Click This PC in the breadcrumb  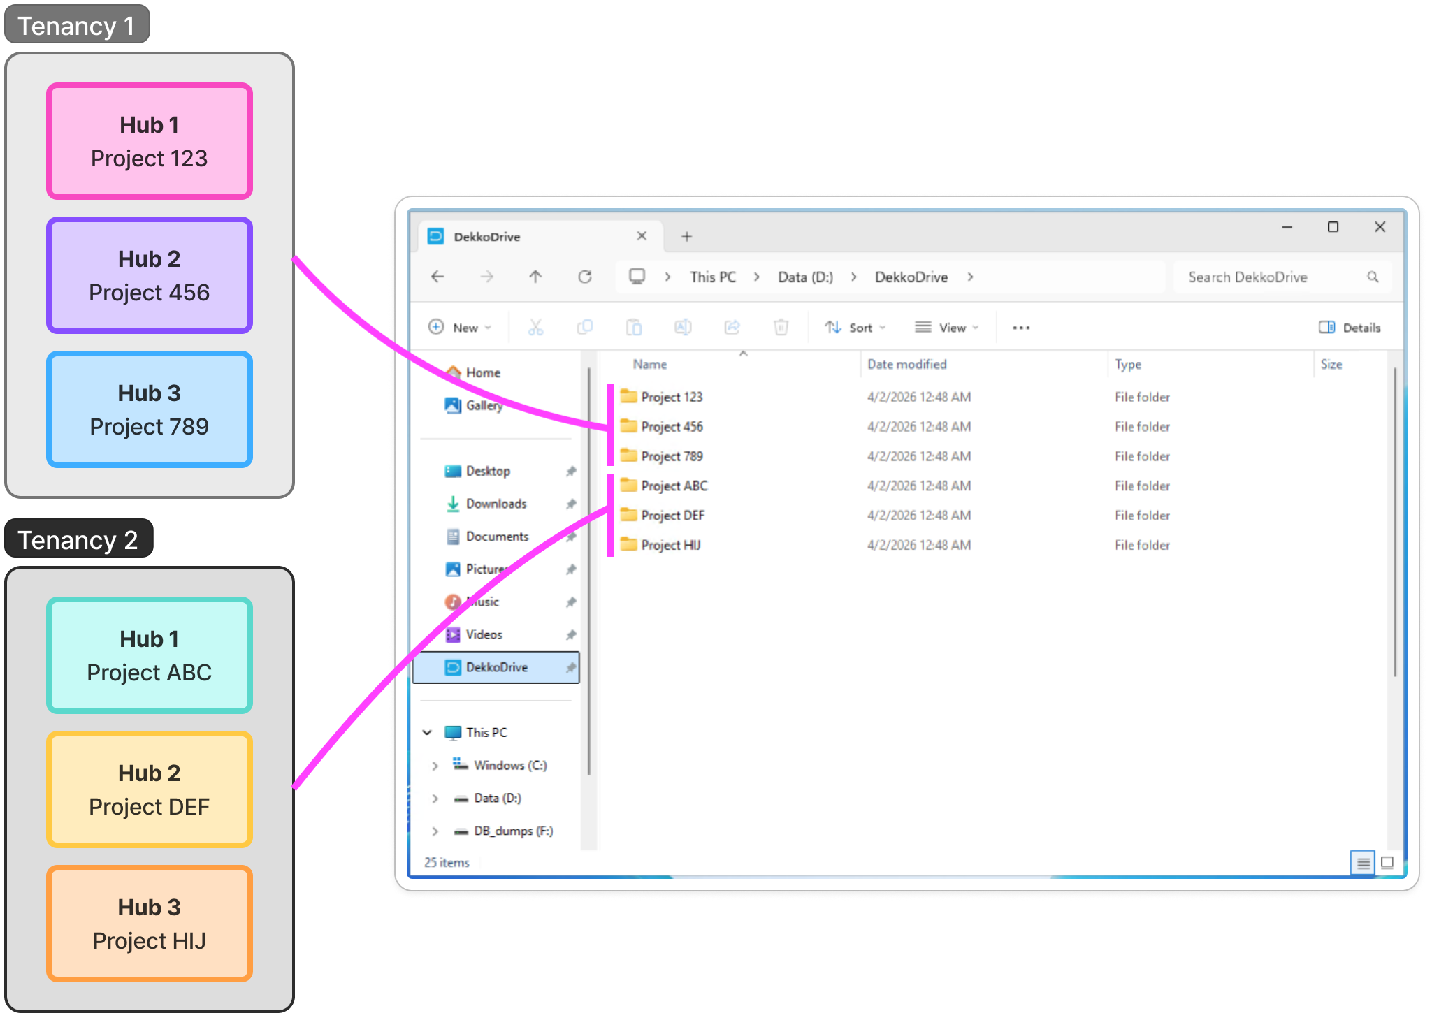pyautogui.click(x=713, y=277)
